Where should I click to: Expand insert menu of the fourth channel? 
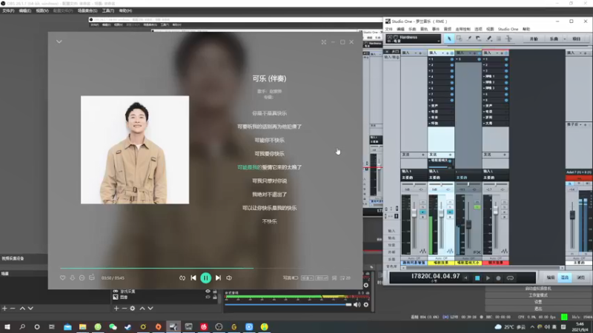(x=497, y=53)
